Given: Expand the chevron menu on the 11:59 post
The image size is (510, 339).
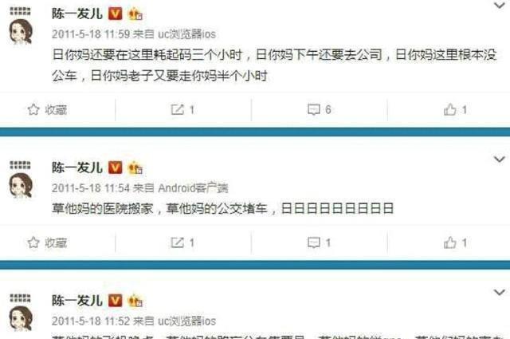Looking at the screenshot, I should (x=500, y=6).
